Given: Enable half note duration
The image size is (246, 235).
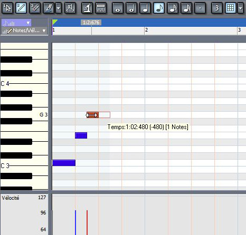Looking at the screenshot, I should click(x=131, y=8).
